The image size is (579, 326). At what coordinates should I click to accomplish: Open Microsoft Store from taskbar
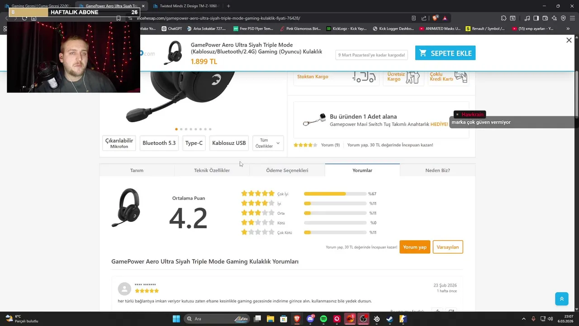(283, 319)
